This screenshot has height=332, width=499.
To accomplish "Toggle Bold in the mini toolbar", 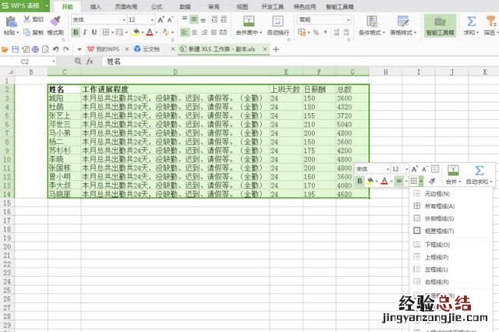I will point(360,181).
